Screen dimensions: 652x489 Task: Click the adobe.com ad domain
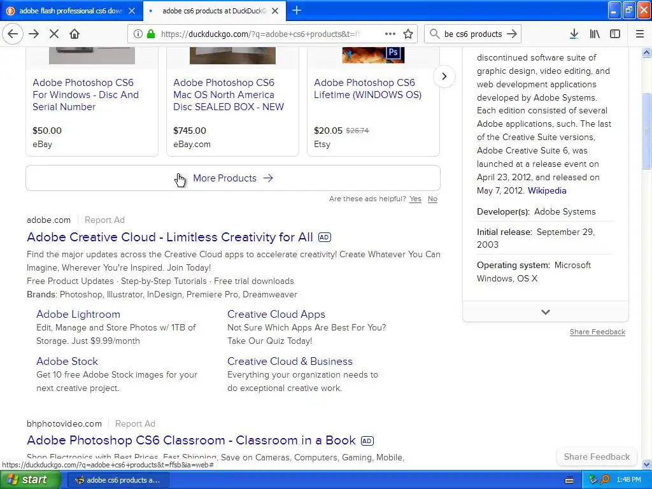point(48,220)
